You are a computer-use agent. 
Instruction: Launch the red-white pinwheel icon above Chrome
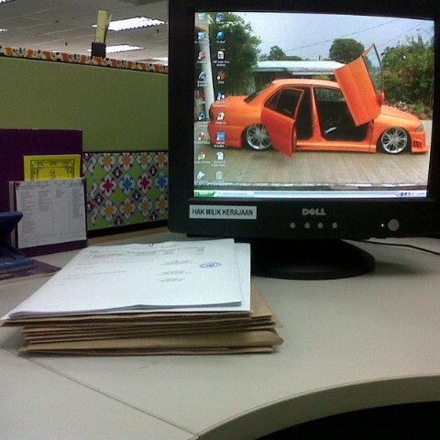tap(202, 136)
